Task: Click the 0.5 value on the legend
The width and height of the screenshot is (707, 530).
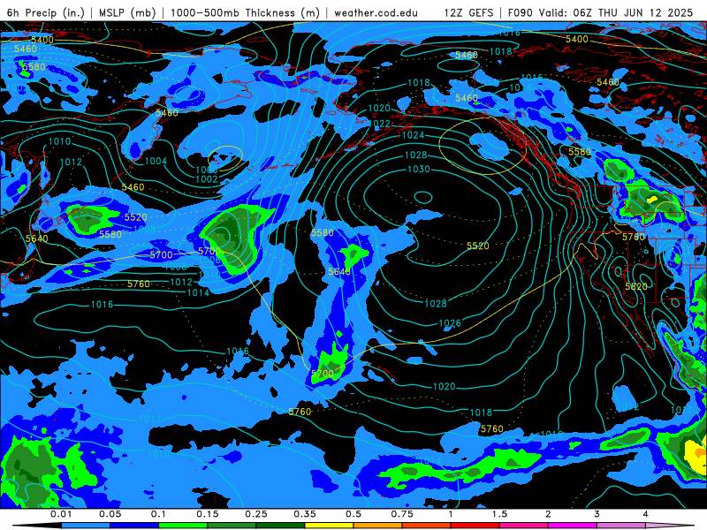Action: (x=353, y=514)
